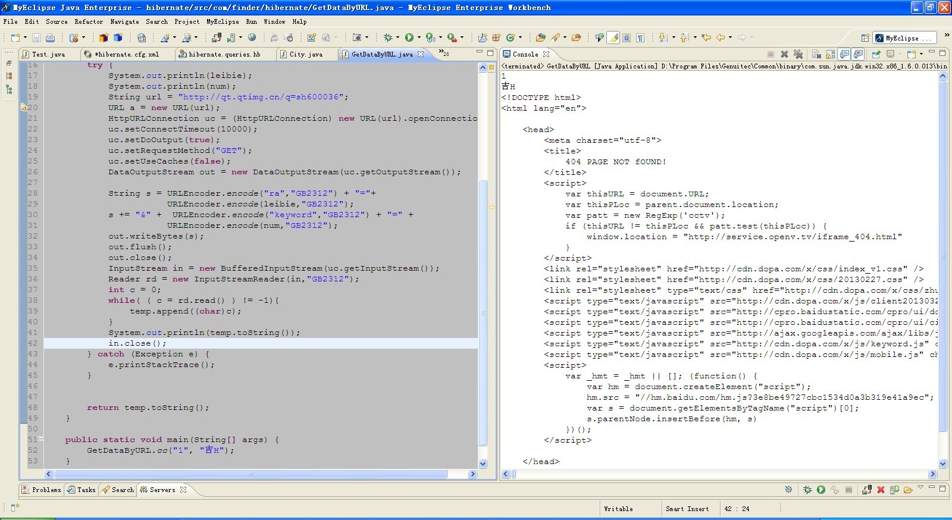Click the editor vertical scrollbar down arrow
The height and width of the screenshot is (520, 952).
pyautogui.click(x=483, y=463)
